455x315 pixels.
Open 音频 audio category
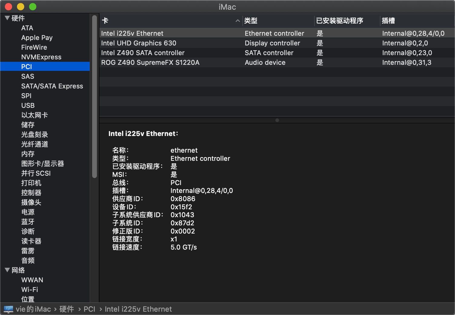click(28, 260)
